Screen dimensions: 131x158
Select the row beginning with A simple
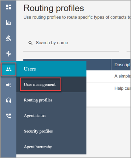[x=109, y=76]
